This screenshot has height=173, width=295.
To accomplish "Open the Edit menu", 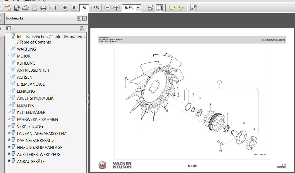I will (6, 1).
